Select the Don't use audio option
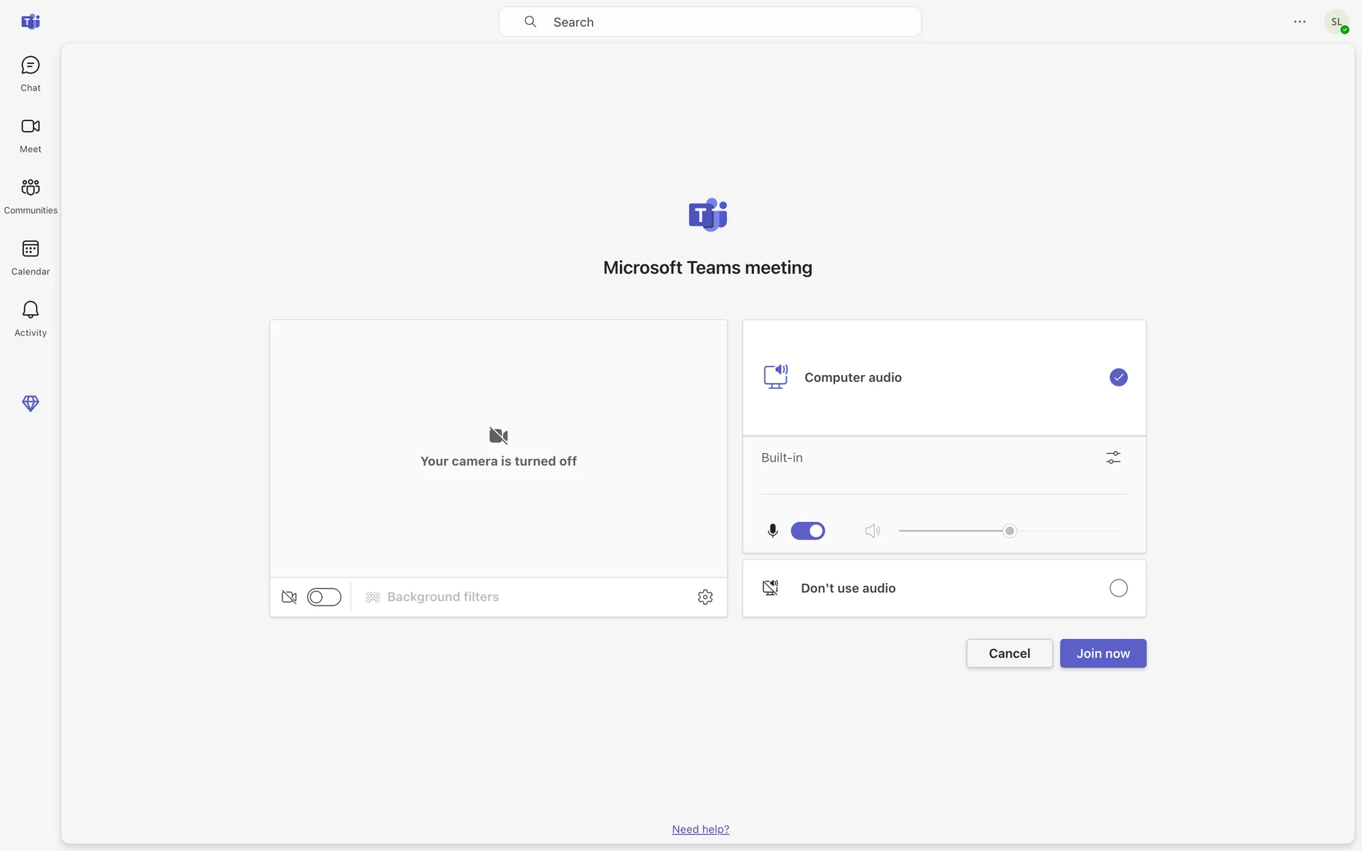Viewport: 1362px width, 851px height. tap(1118, 589)
